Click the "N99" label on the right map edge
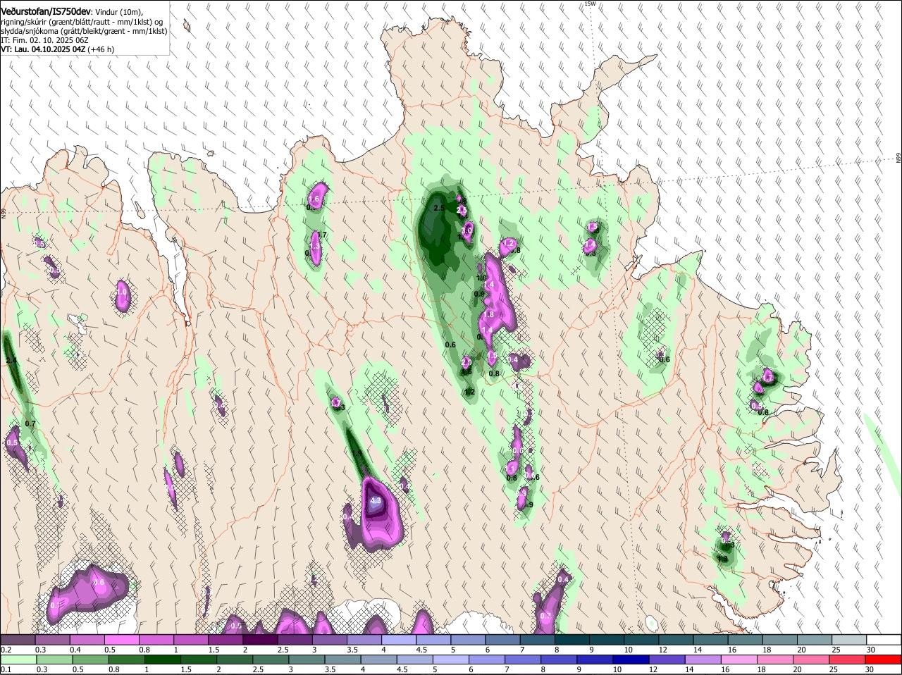The image size is (902, 675). [x=898, y=158]
